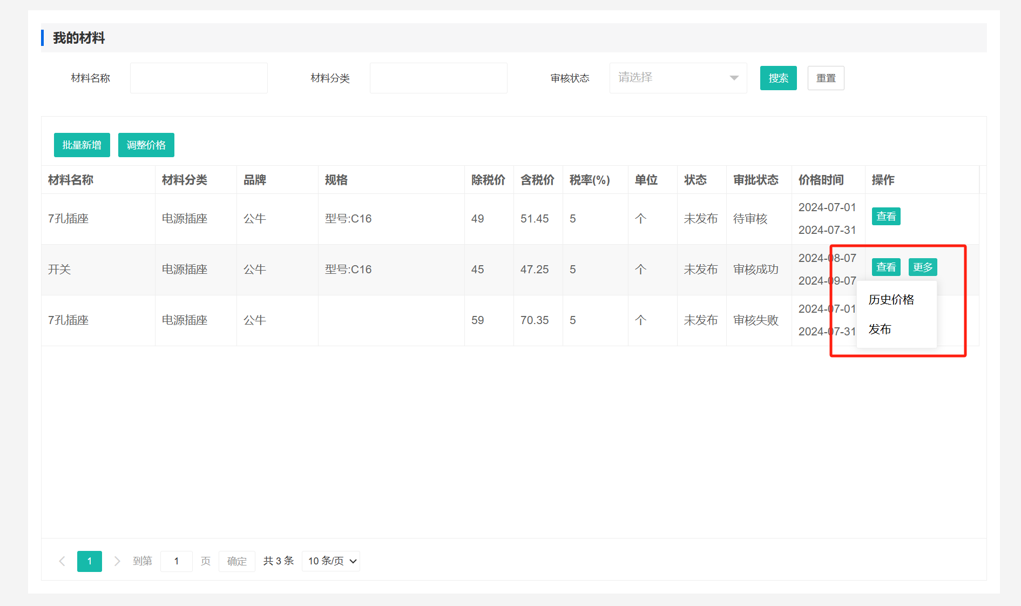Click the next page arrow icon
Image resolution: width=1021 pixels, height=606 pixels.
pyautogui.click(x=117, y=561)
